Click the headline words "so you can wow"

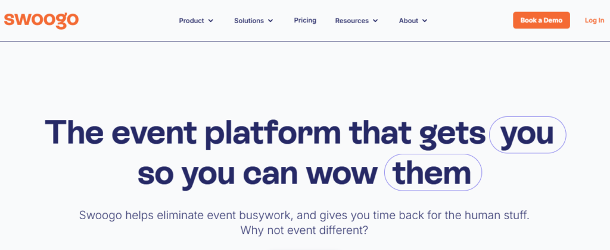[257, 172]
